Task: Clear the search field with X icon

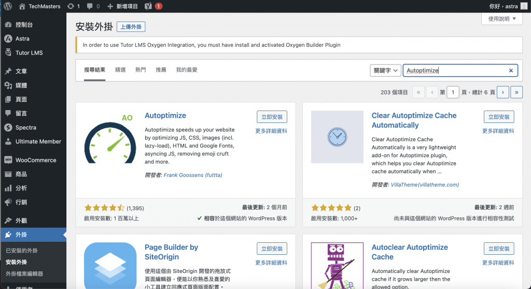Action: pos(511,71)
